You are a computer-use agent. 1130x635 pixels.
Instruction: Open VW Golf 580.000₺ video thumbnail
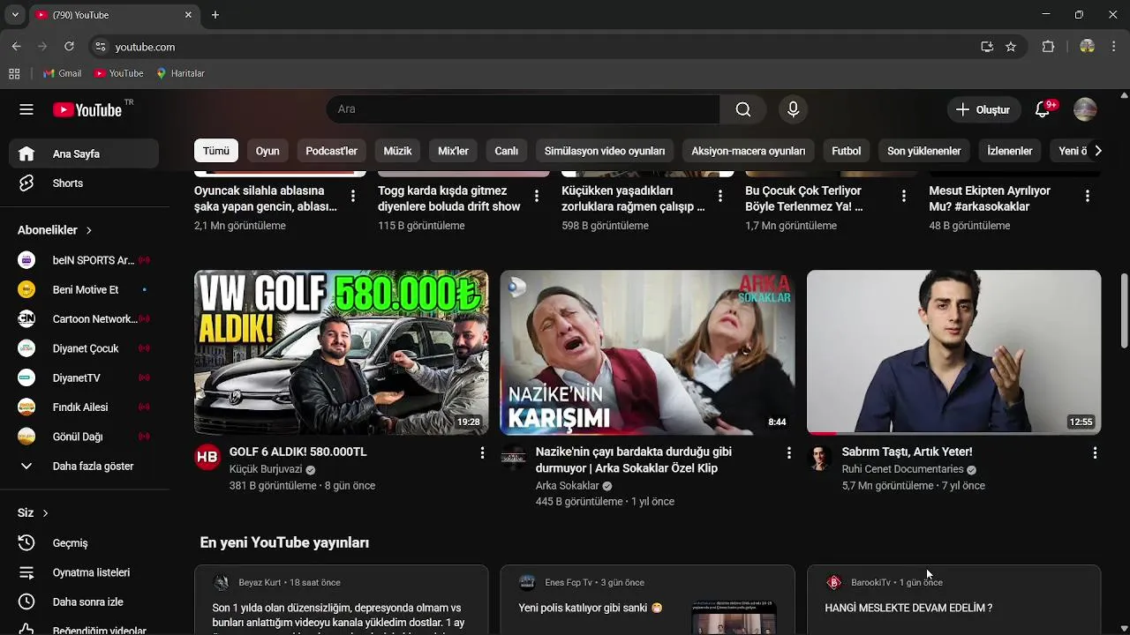tap(341, 353)
